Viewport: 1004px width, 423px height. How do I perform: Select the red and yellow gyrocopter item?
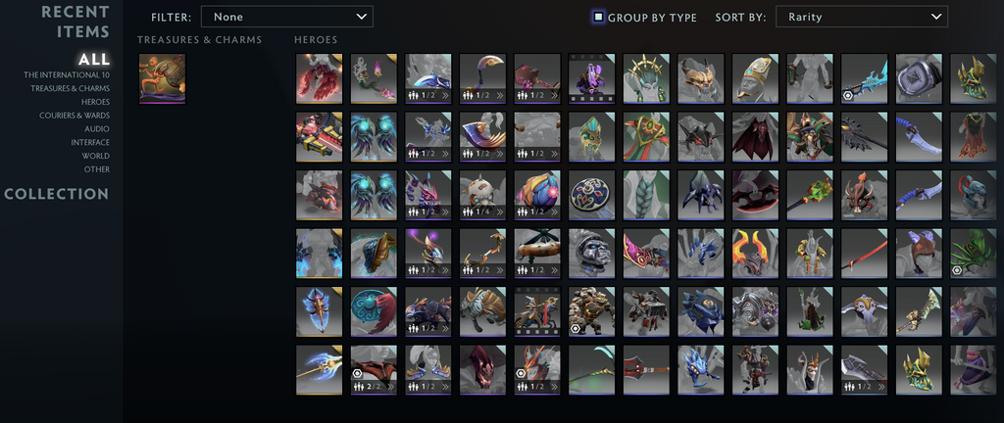(319, 137)
